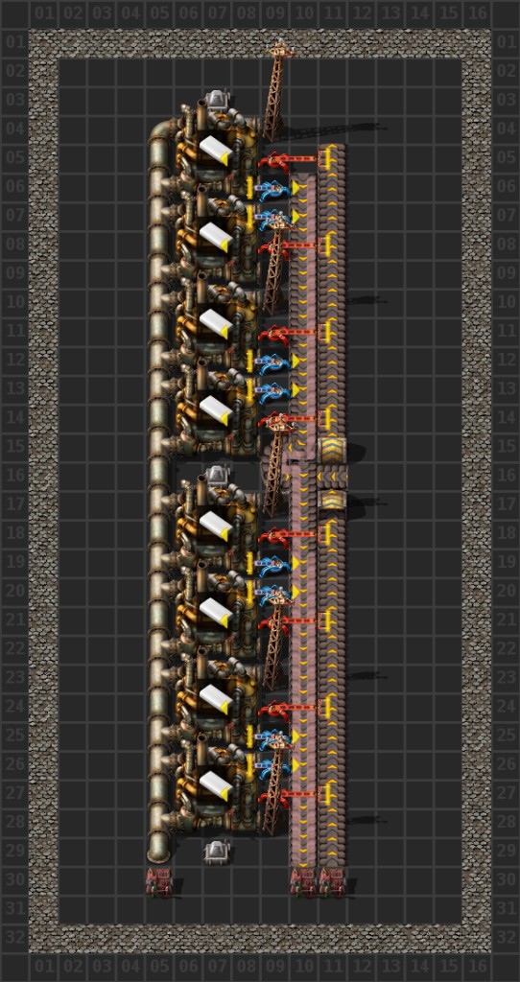520x982 pixels.
Task: Select red combinator in row 30 column 11
Action: click(x=332, y=882)
